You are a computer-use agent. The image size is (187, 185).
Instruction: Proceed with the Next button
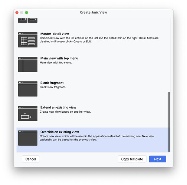pos(158,159)
